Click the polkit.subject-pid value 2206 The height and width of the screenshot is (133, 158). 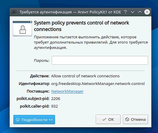(56, 99)
